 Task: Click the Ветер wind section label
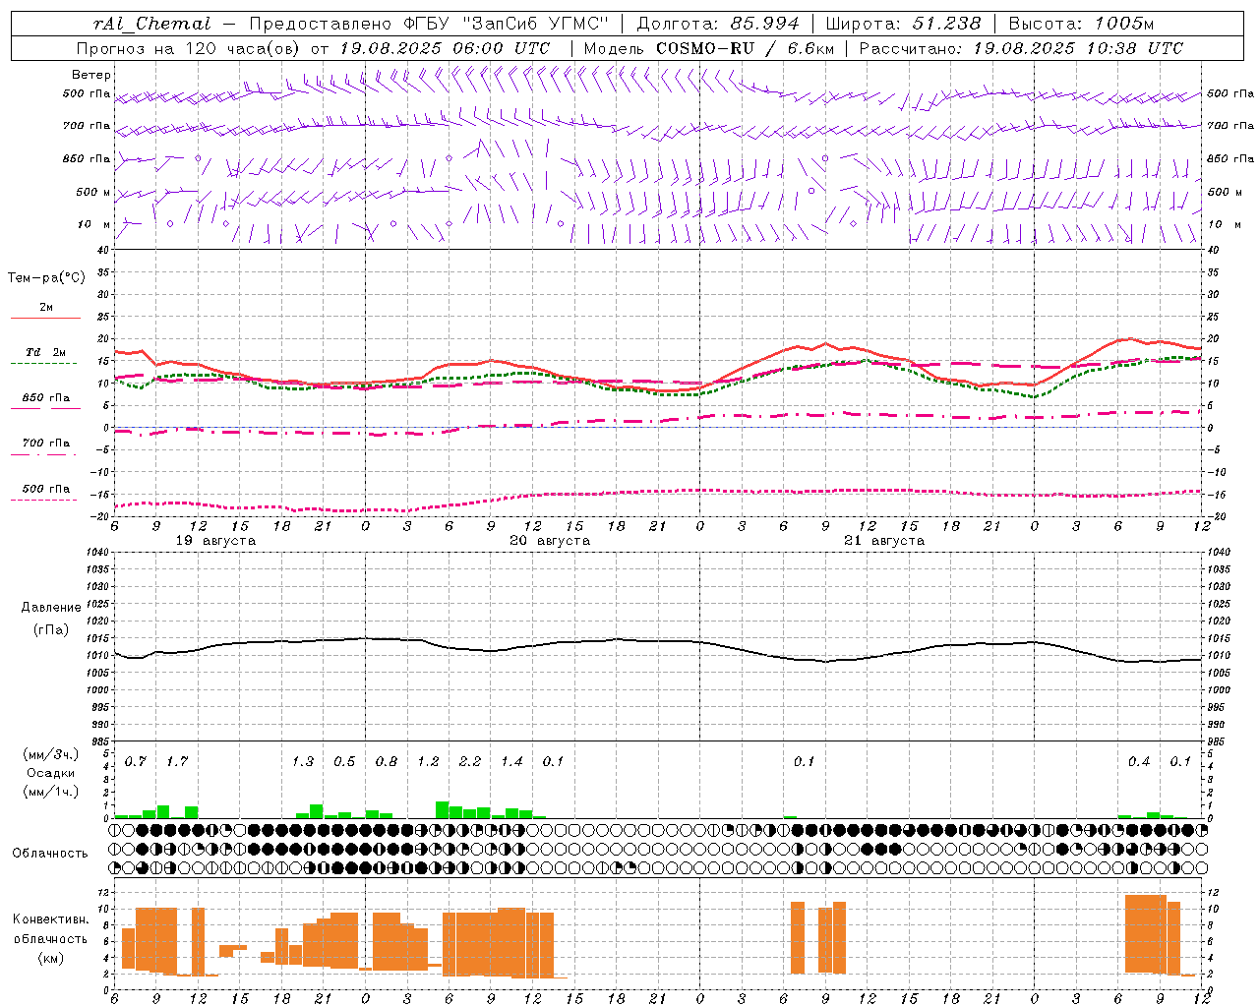tap(90, 75)
